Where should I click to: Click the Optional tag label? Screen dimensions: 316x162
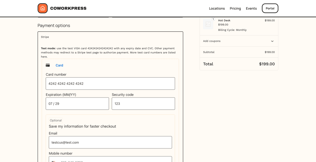56,120
